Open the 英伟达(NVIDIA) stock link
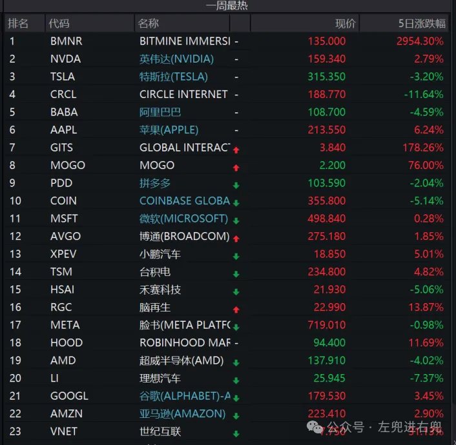This screenshot has height=445, width=456. tap(176, 59)
